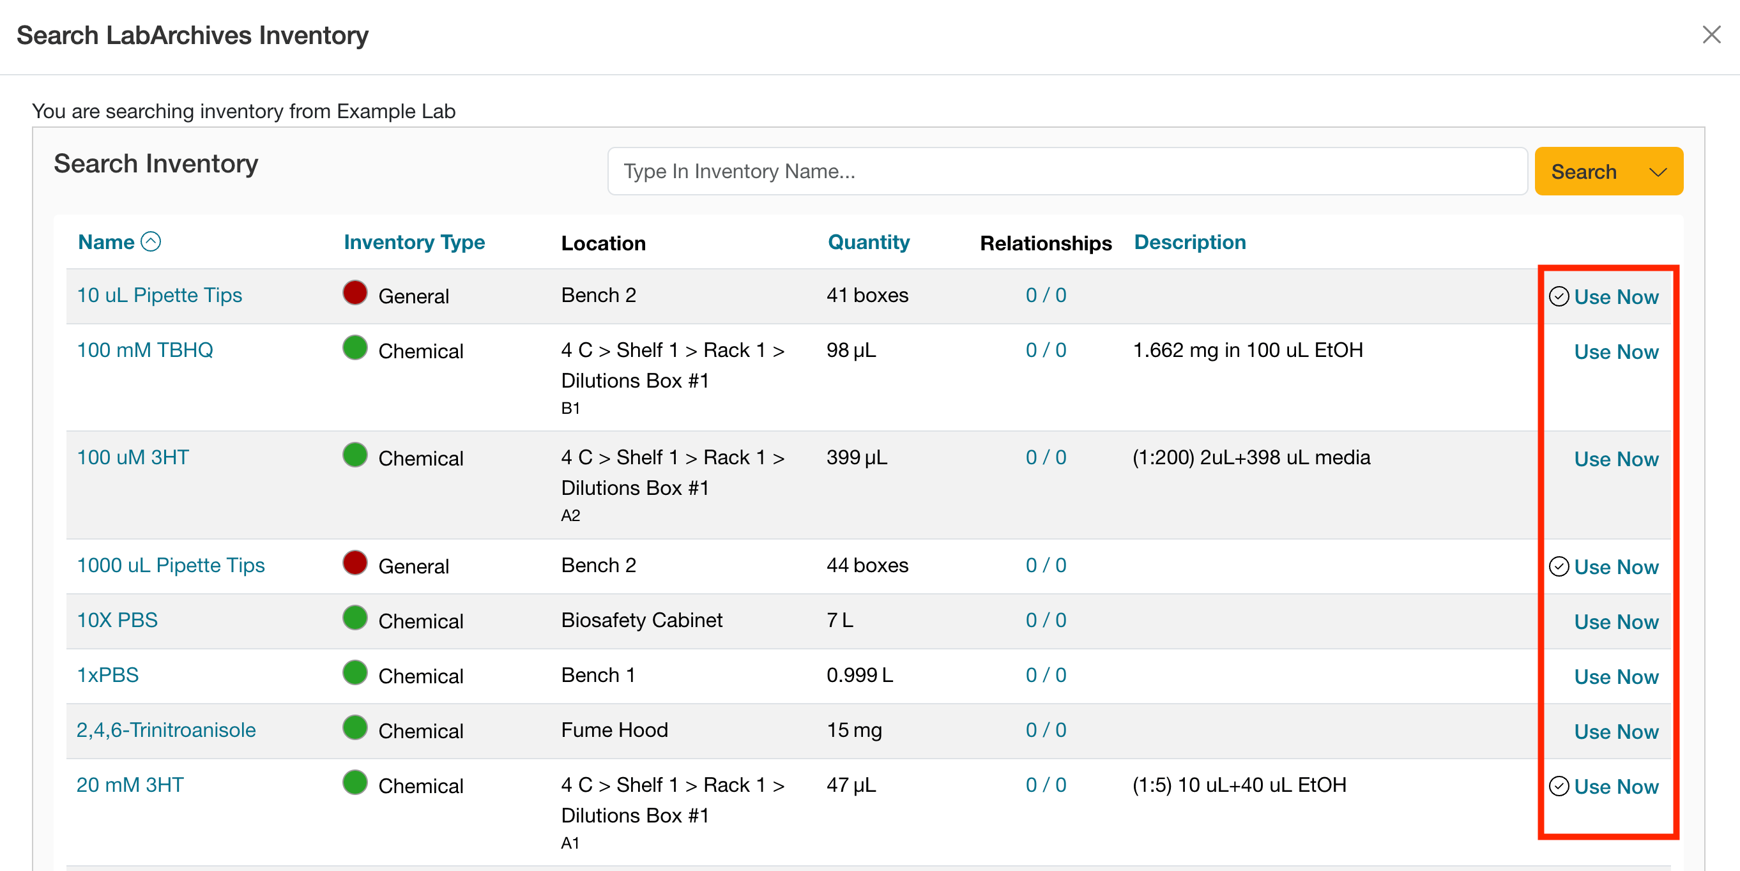Click Use Now for 1xPBS
The width and height of the screenshot is (1740, 871).
pos(1615,676)
